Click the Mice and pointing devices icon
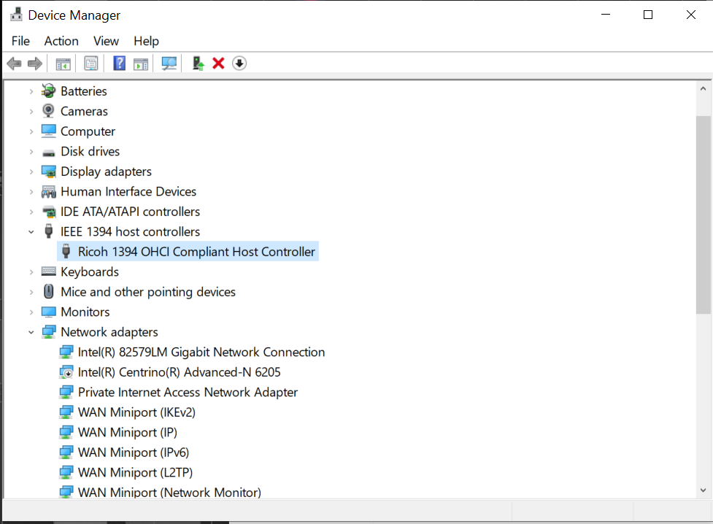The width and height of the screenshot is (713, 524). [48, 292]
